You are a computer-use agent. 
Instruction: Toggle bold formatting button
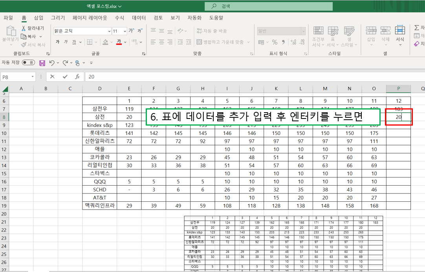click(x=57, y=42)
